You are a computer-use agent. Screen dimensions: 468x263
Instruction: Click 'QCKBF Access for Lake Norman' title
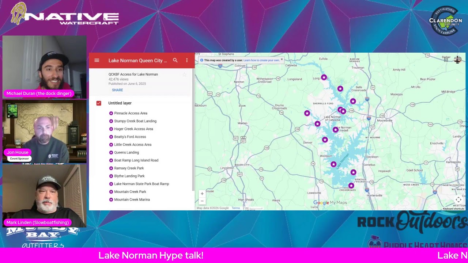(x=133, y=75)
